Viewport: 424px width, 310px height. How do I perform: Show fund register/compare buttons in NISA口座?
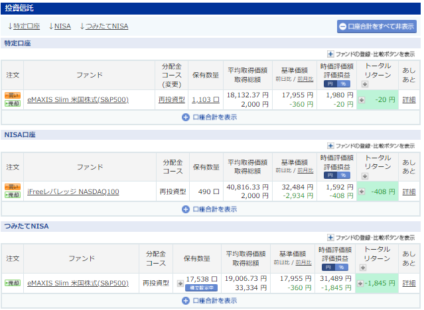(371, 146)
